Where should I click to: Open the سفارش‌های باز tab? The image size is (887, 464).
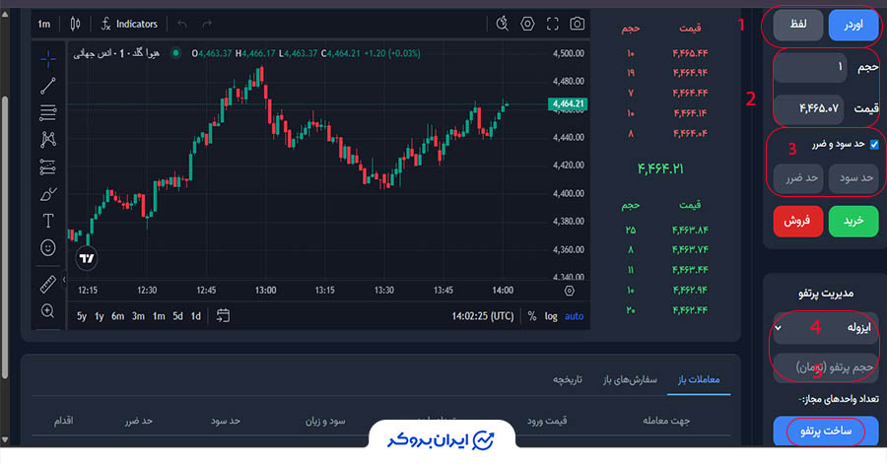tap(630, 379)
